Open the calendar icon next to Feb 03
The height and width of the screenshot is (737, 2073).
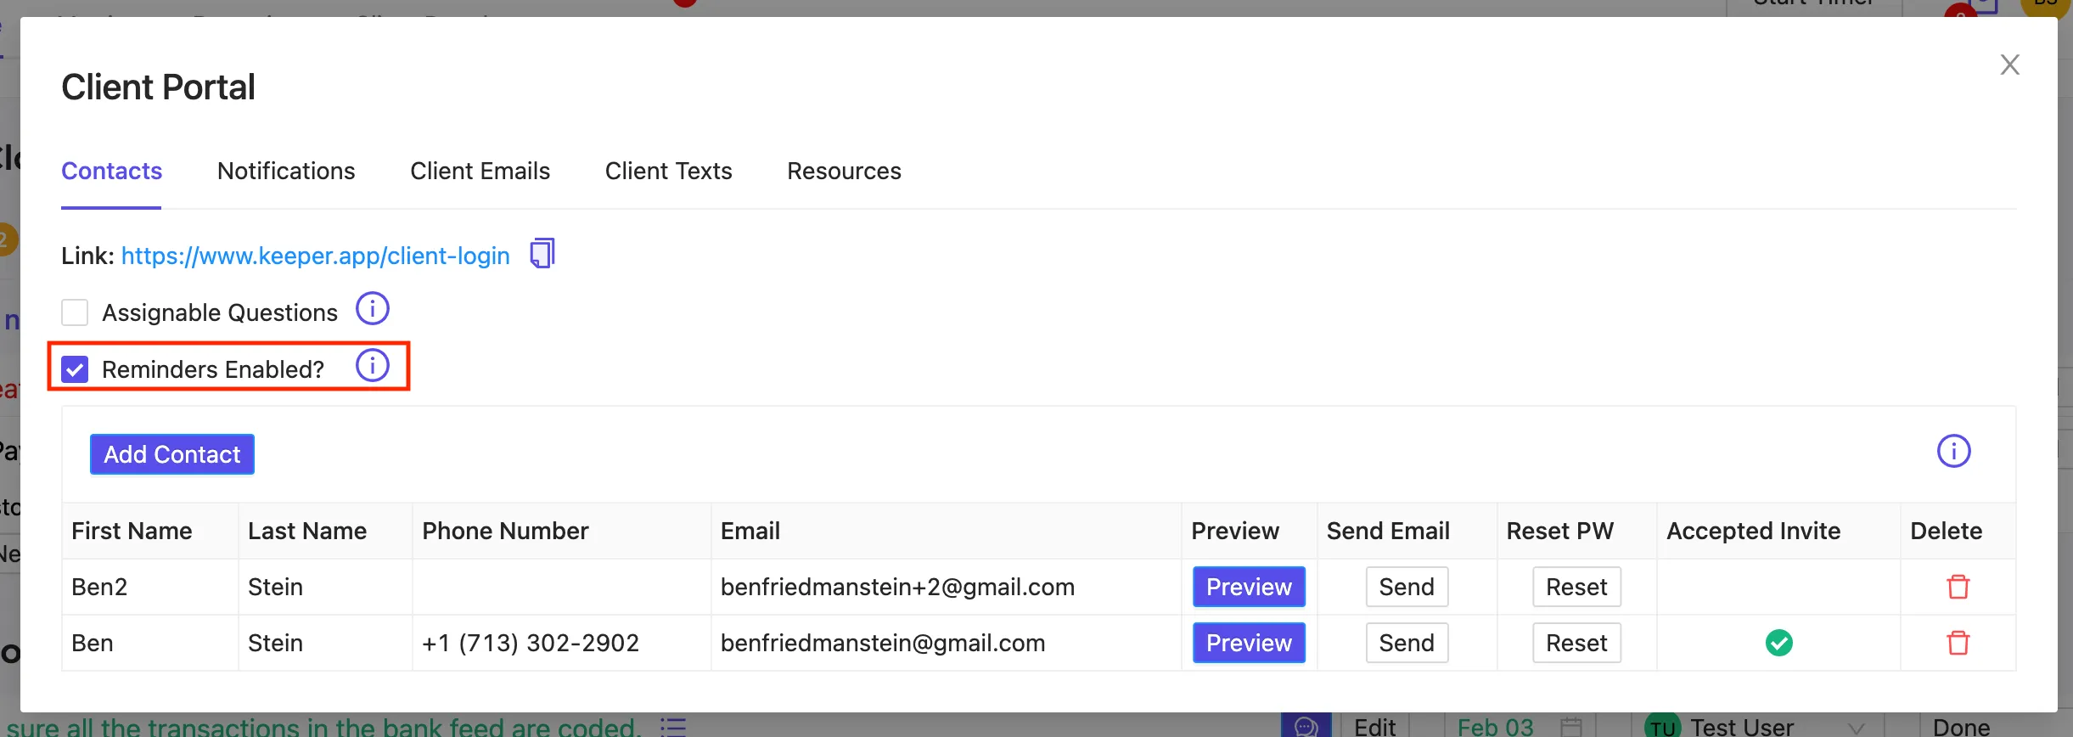(1571, 727)
